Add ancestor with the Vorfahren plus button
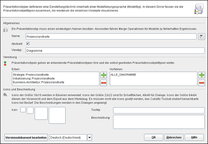208x144 pixels. pyautogui.click(x=202, y=75)
